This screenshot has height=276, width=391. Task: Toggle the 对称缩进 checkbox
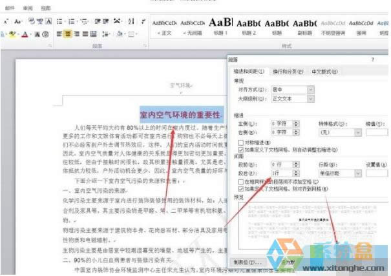coord(240,141)
